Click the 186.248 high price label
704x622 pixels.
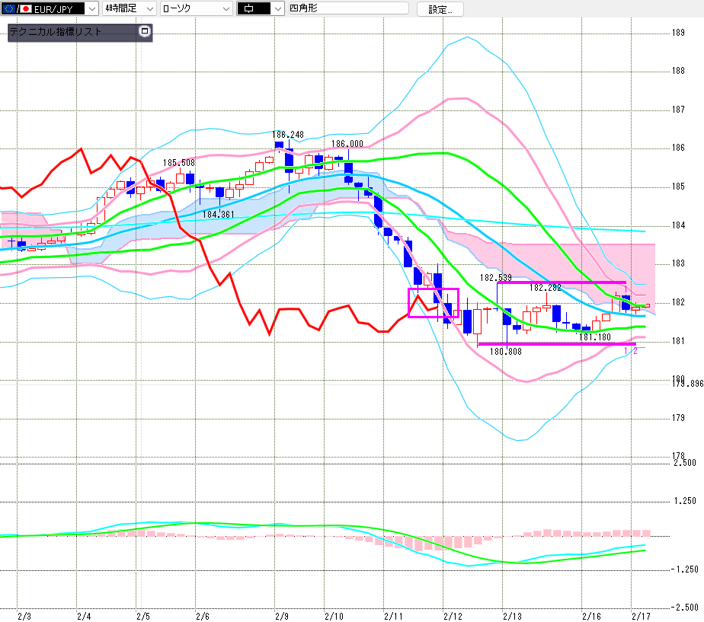pos(290,135)
